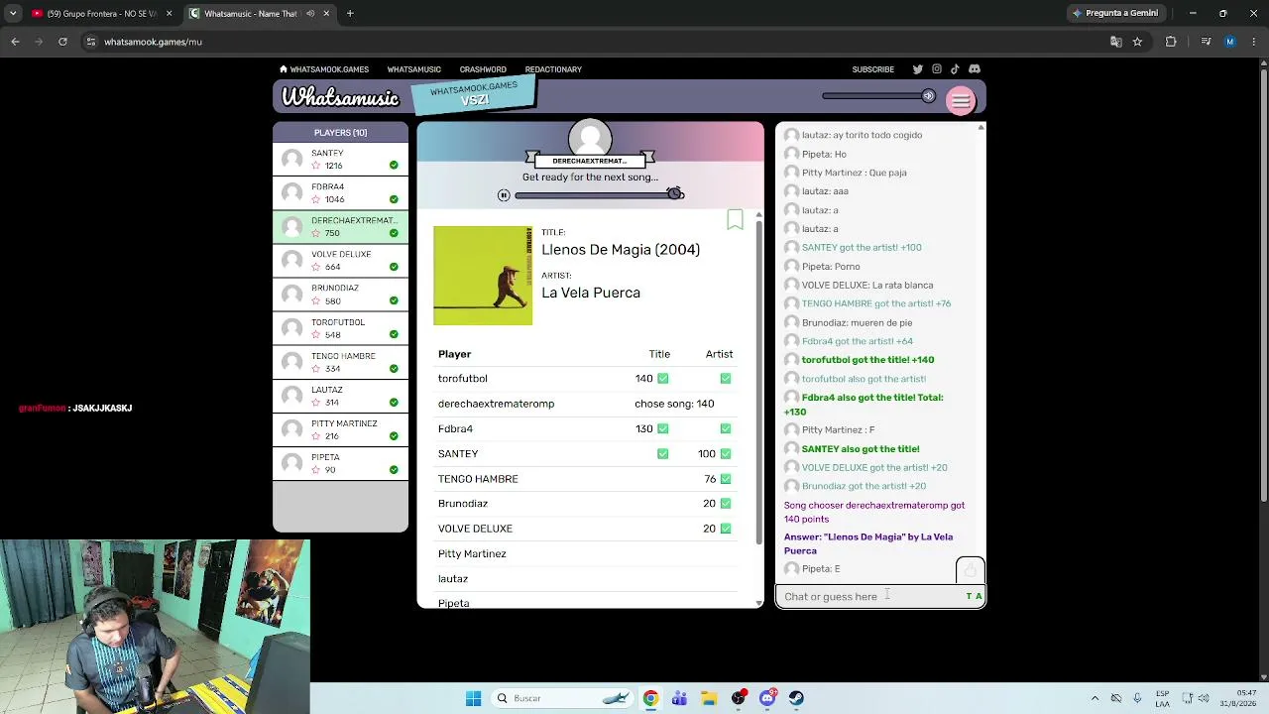1269x714 pixels.
Task: Open the TikTok social link icon
Action: (955, 69)
